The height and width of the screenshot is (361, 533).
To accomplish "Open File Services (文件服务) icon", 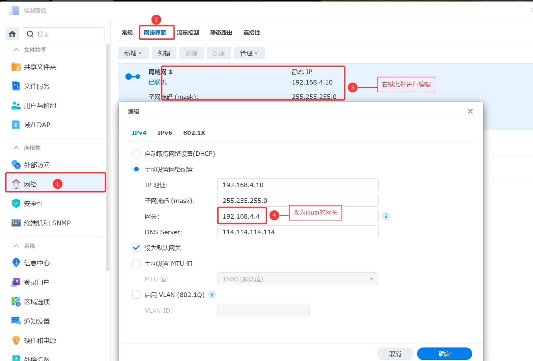I will tap(16, 86).
